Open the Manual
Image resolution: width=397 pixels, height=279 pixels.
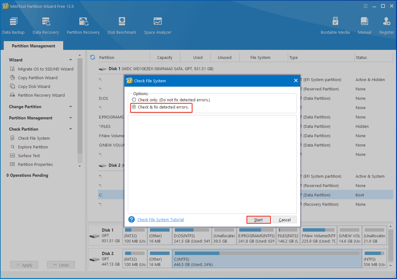pos(364,26)
